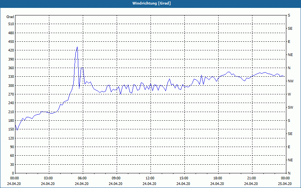Click the blue line's highest peak before 06:00
This screenshot has height=188, width=301.
tap(77, 47)
